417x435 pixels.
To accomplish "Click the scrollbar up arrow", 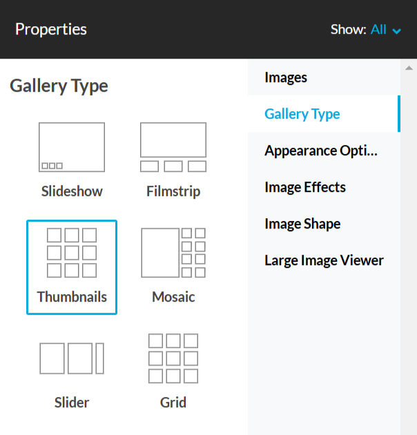I will coord(409,68).
